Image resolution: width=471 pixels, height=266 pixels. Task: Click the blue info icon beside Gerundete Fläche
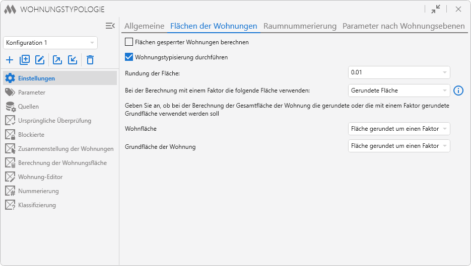point(458,91)
